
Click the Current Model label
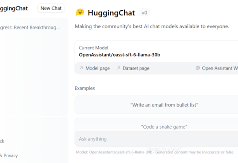click(x=93, y=48)
